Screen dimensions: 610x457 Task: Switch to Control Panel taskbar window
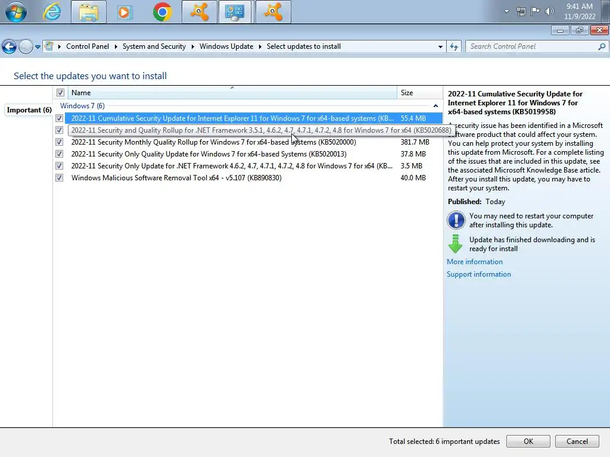[x=235, y=12]
